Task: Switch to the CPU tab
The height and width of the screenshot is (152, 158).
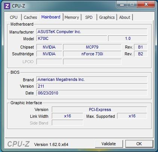Action: tap(14, 17)
